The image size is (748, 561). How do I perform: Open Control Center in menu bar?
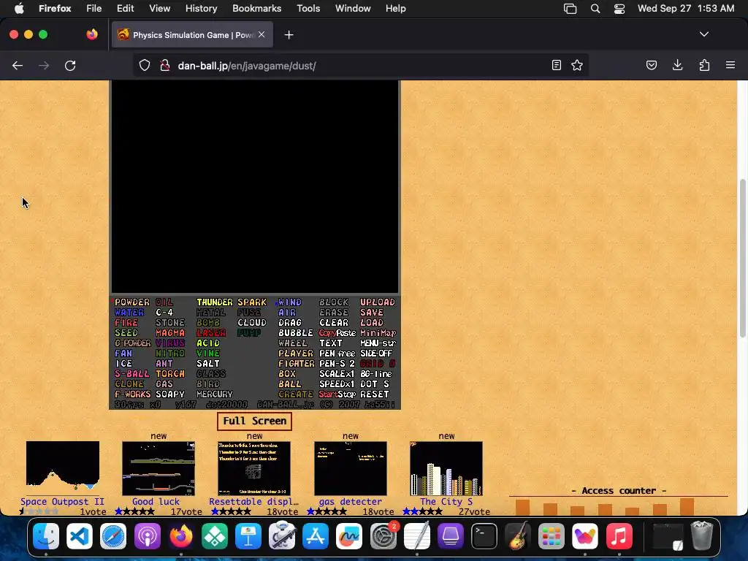point(619,9)
